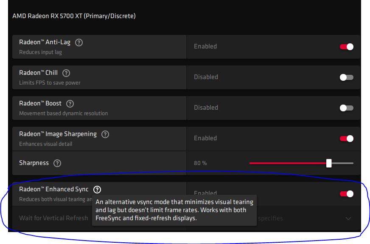Viewport: 370px width, 244px height.
Task: Show info about Radeon Boost
Action: click(x=70, y=104)
